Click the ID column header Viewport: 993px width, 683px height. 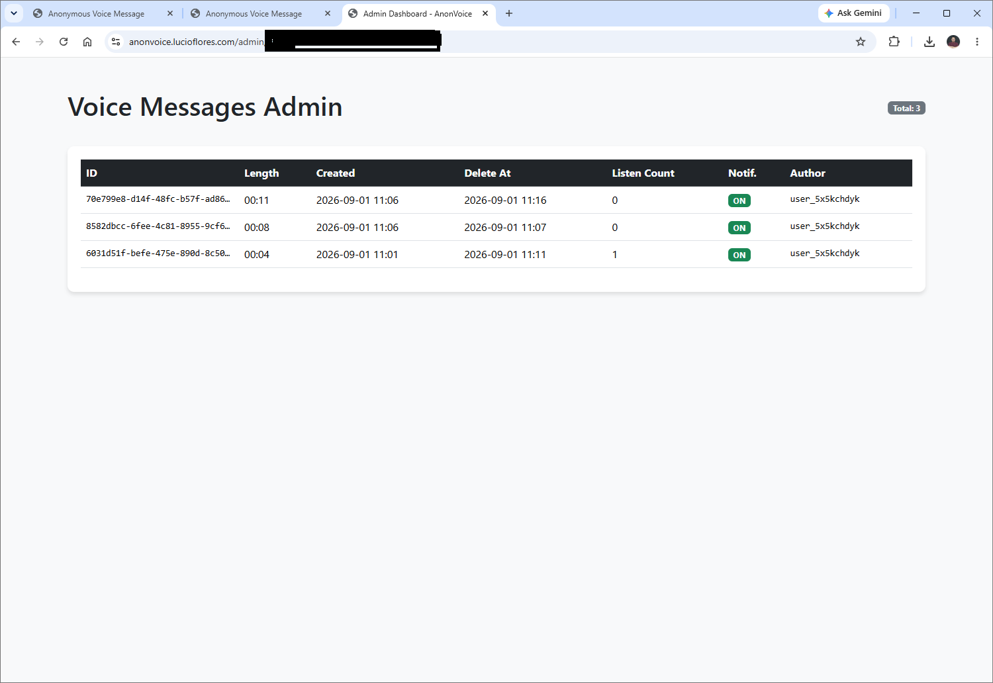pyautogui.click(x=91, y=173)
